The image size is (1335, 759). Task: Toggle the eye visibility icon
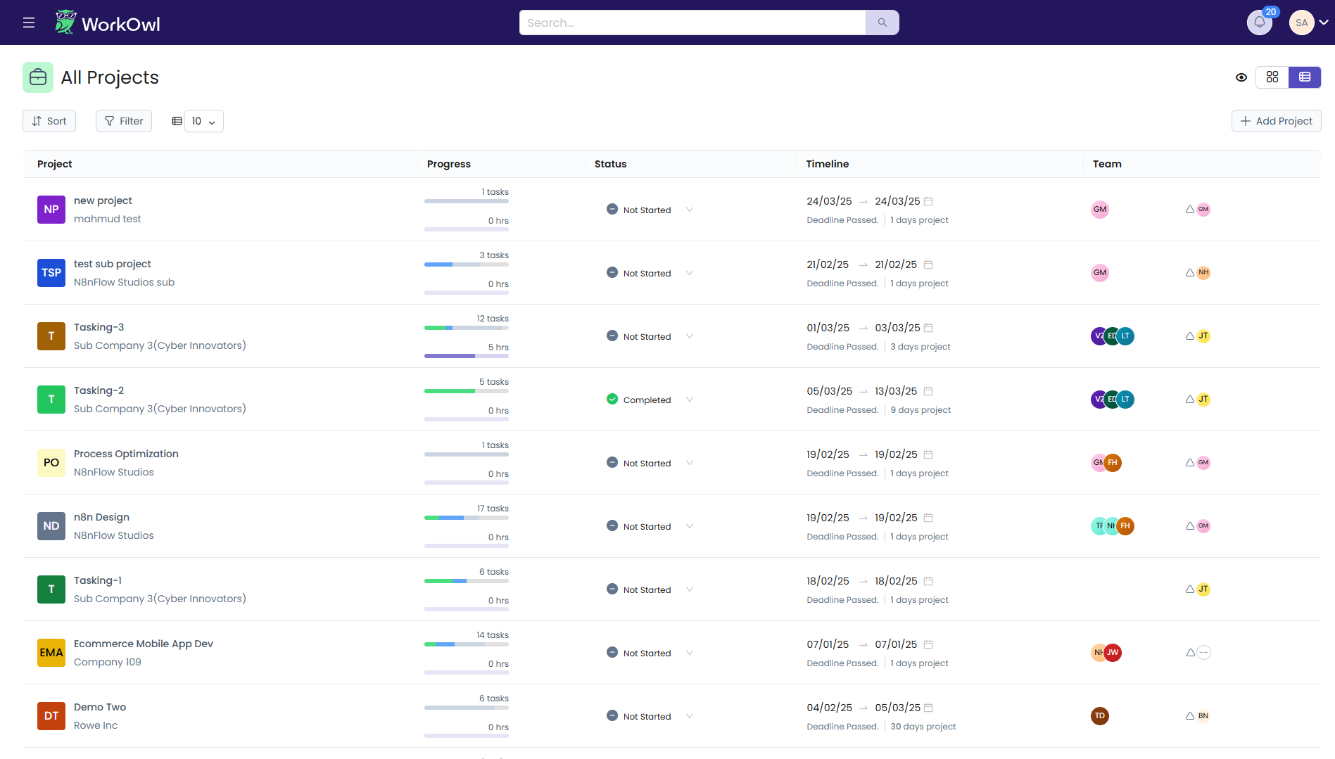tap(1241, 77)
